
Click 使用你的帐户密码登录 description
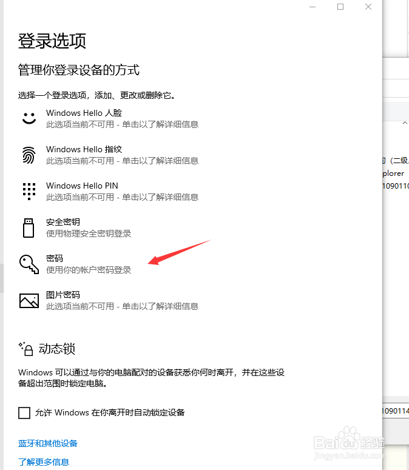click(x=89, y=270)
